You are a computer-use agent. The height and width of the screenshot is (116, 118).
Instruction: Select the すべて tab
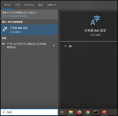pos(8,5)
